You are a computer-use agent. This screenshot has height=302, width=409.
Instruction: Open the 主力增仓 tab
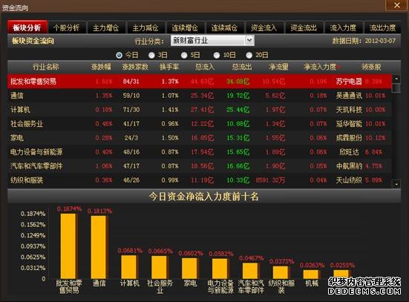[x=106, y=27]
